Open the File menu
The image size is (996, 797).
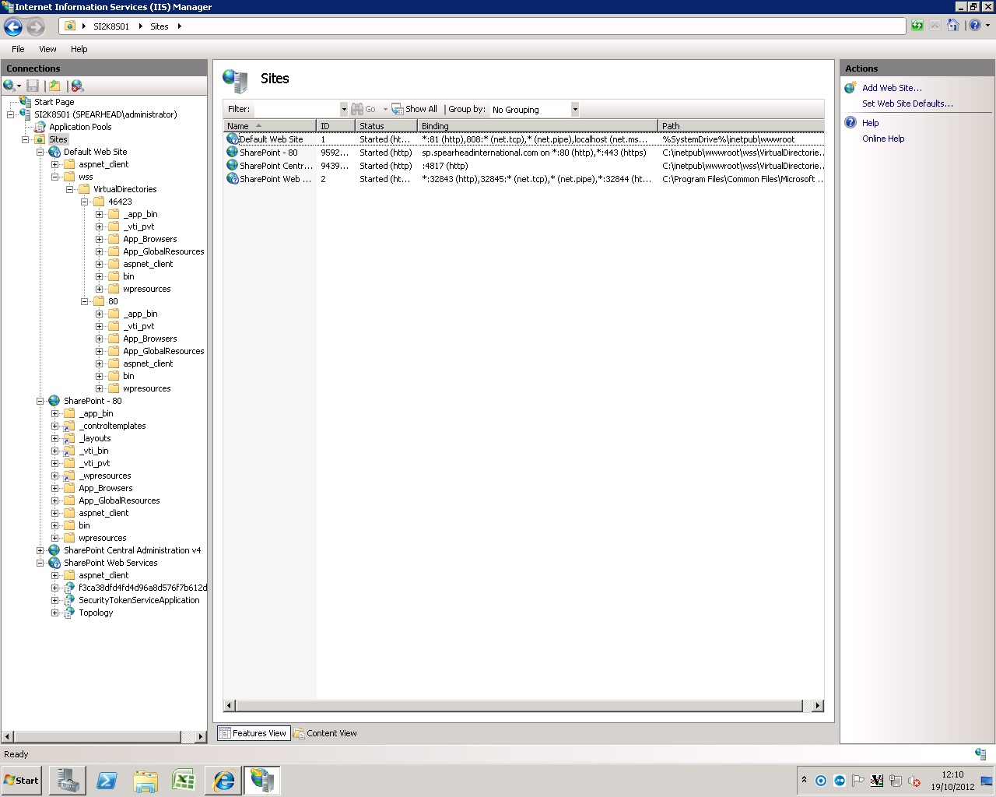pos(17,49)
